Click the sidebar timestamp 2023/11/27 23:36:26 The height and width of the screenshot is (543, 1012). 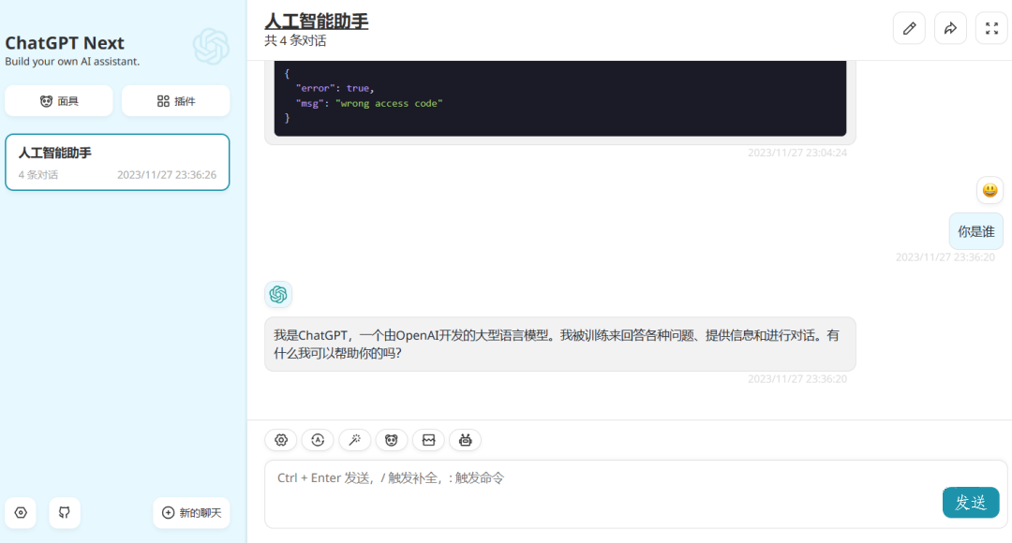point(167,175)
